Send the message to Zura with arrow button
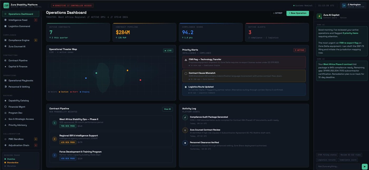 click(x=365, y=167)
